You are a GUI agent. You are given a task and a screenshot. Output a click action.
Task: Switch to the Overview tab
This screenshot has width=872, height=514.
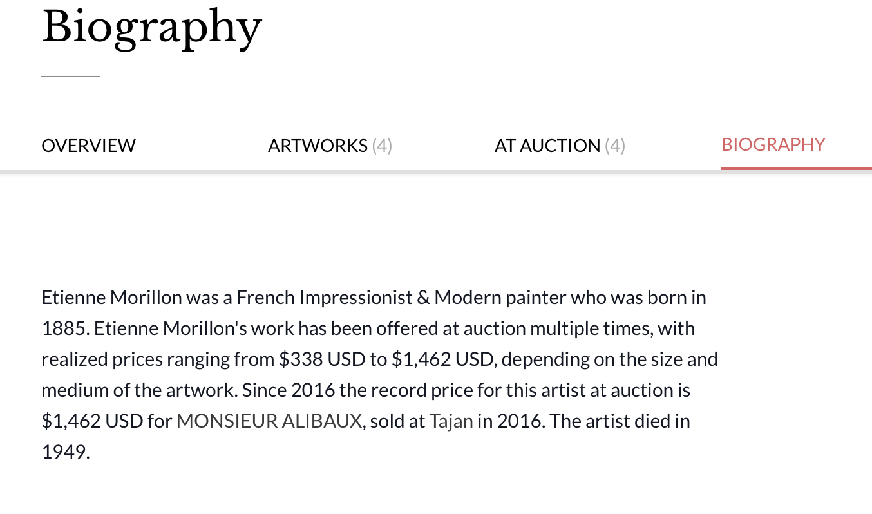point(88,146)
